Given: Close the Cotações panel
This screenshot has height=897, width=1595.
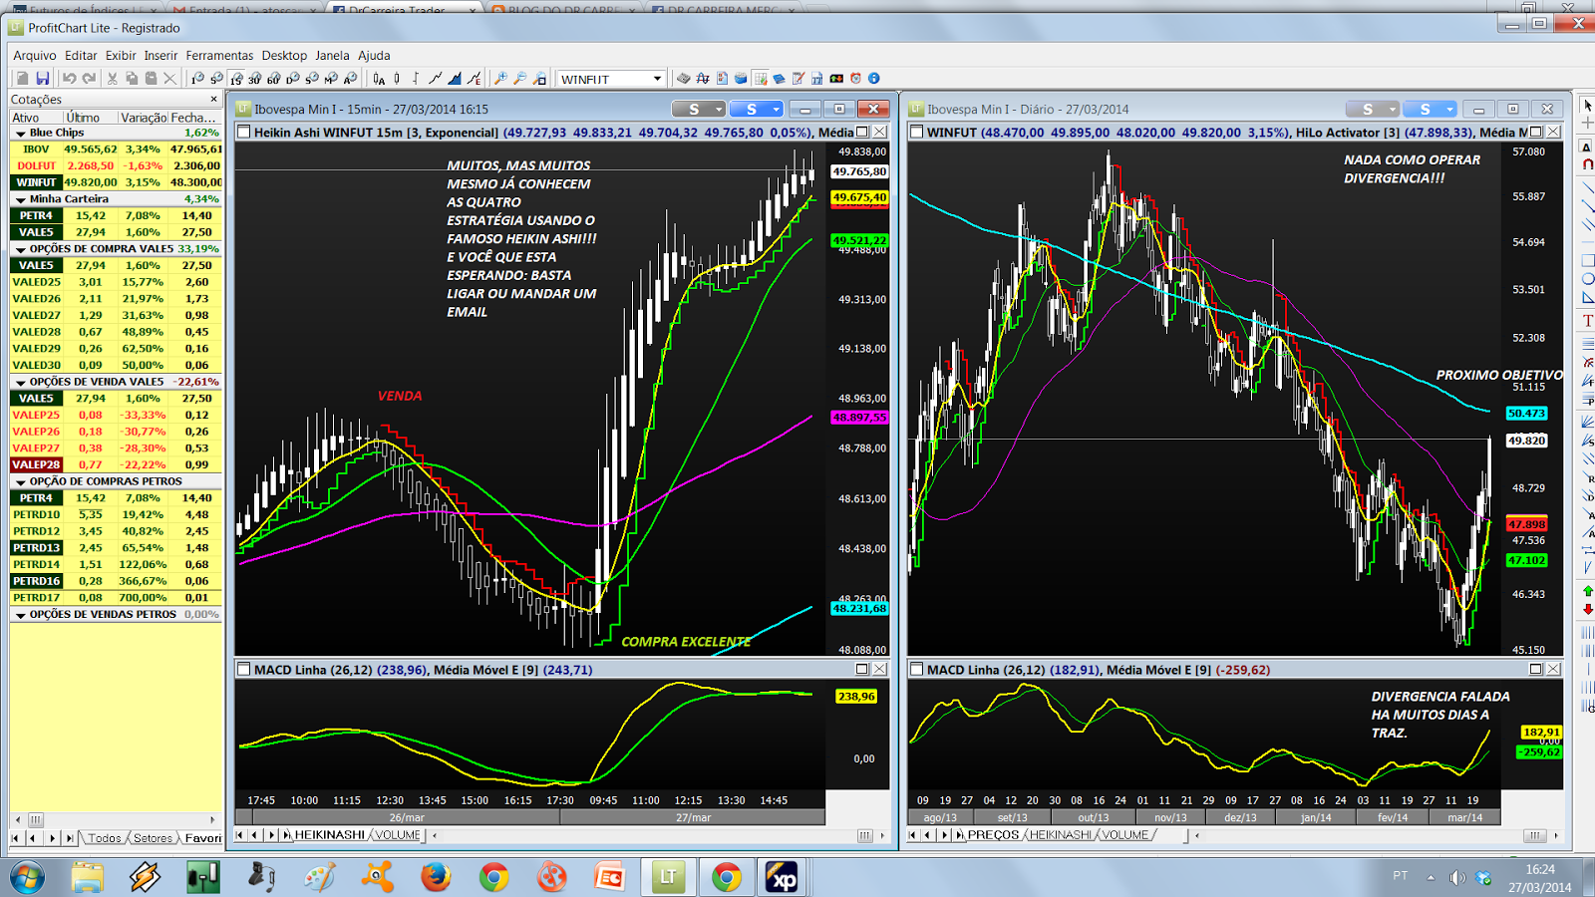Looking at the screenshot, I should 213,99.
